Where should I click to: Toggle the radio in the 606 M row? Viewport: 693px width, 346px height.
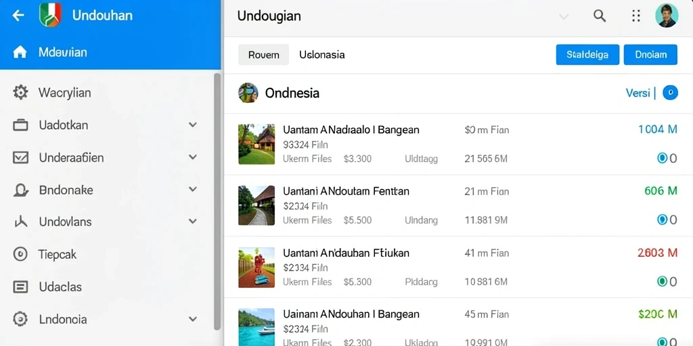(662, 220)
